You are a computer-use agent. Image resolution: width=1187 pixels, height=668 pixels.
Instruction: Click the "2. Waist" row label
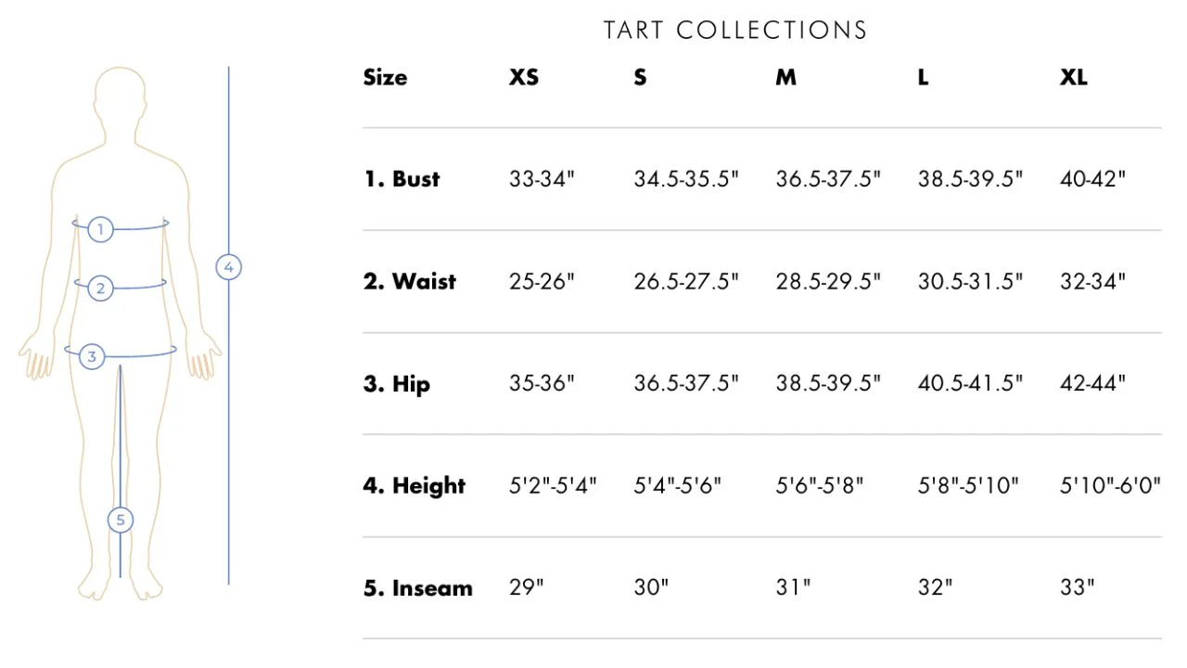point(410,281)
